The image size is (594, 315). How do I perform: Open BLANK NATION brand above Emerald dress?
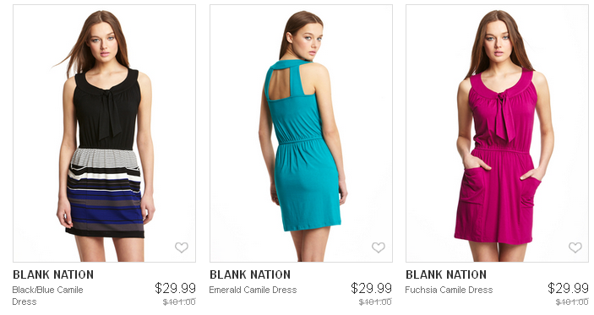click(x=250, y=274)
